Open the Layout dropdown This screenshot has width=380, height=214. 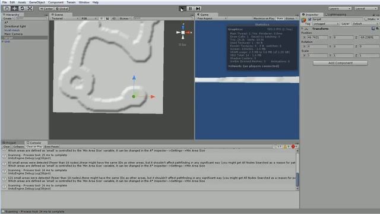click(x=366, y=8)
